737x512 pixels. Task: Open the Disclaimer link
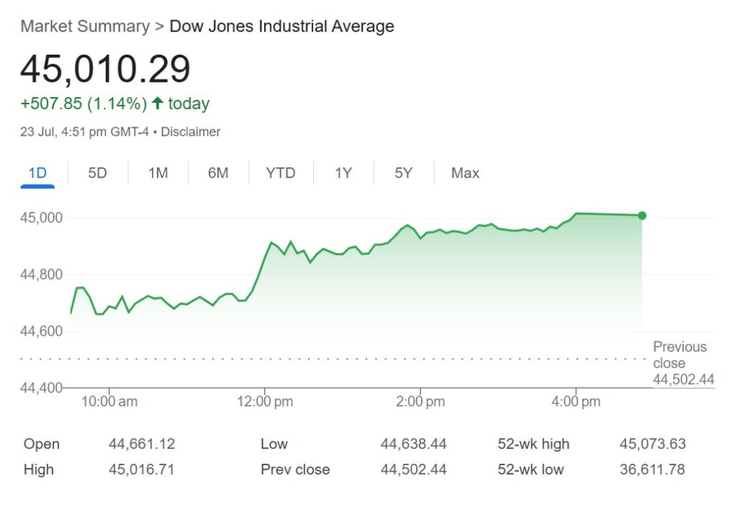191,132
